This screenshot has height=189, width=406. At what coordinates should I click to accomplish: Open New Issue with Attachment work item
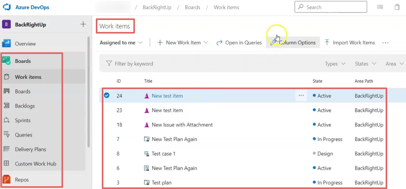pyautogui.click(x=182, y=125)
